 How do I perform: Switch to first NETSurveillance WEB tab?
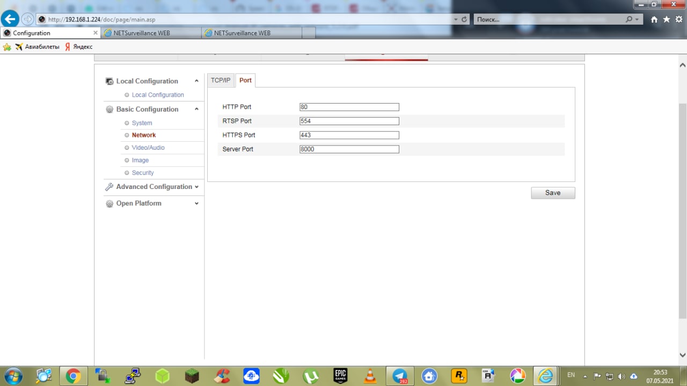coord(151,33)
